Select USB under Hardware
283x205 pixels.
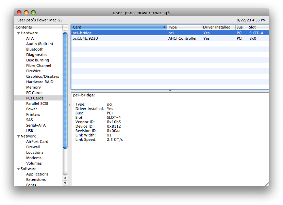point(29,131)
